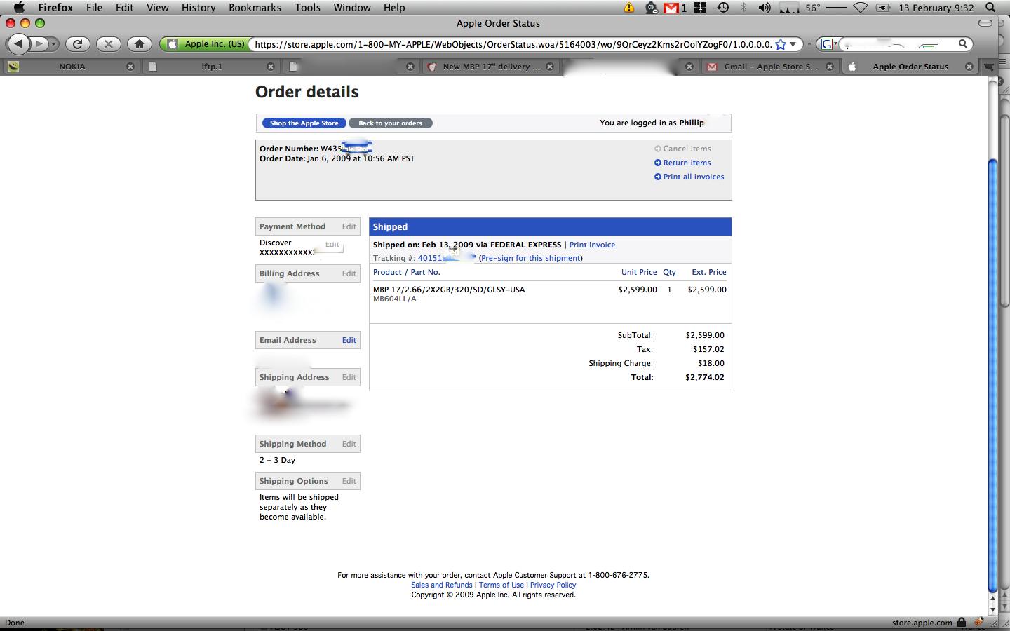The height and width of the screenshot is (631, 1010).
Task: Open the Pre-sign for this shipment link
Action: 531,258
